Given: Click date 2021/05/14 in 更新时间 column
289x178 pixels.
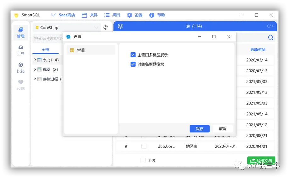Looking at the screenshot, I should 257,114.
